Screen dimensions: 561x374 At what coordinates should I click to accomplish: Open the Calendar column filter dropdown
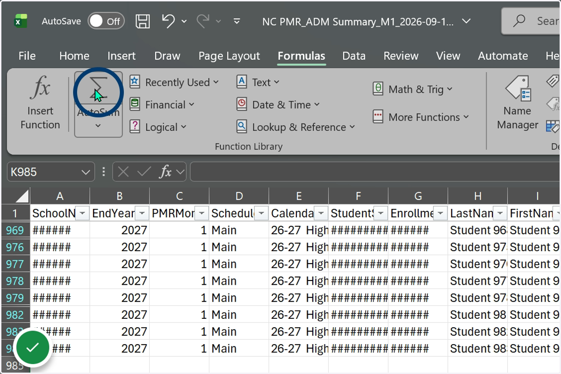coord(321,214)
